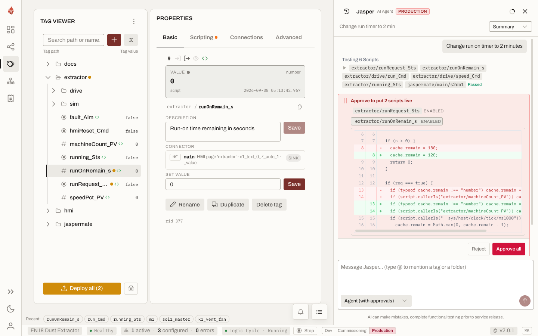Click the collapse-all icon beside search
The width and height of the screenshot is (538, 336).
coord(131,40)
